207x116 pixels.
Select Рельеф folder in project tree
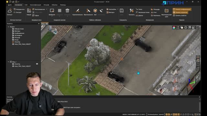click(x=16, y=37)
